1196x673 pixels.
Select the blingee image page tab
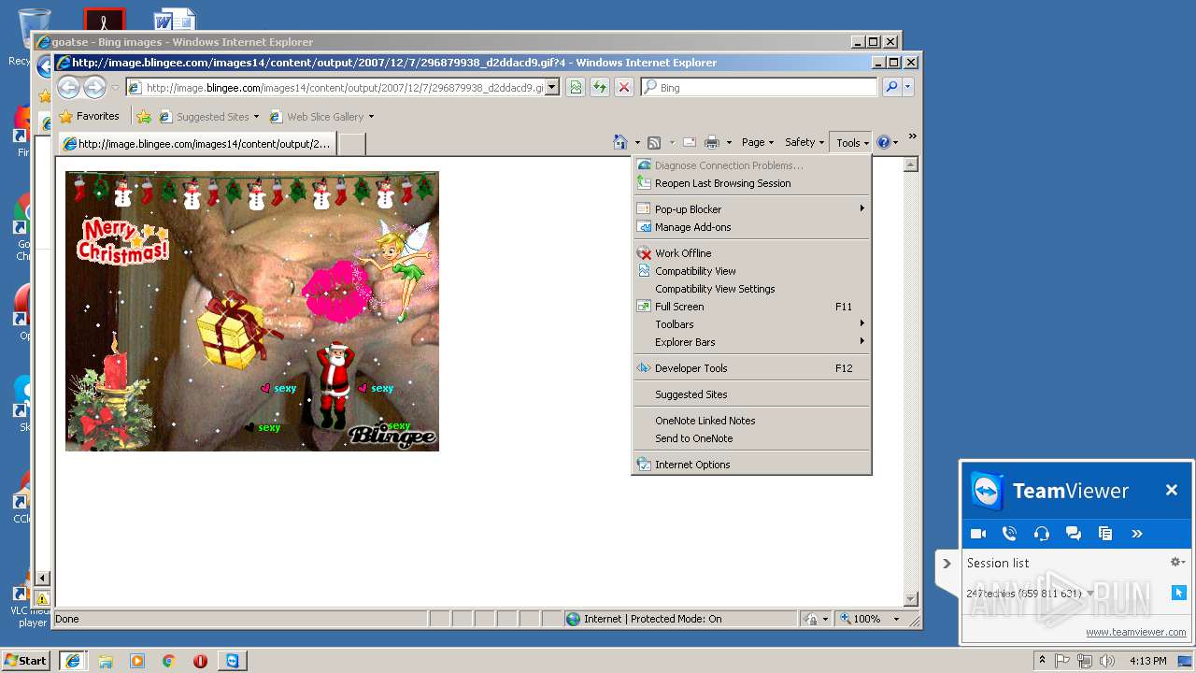[x=197, y=144]
